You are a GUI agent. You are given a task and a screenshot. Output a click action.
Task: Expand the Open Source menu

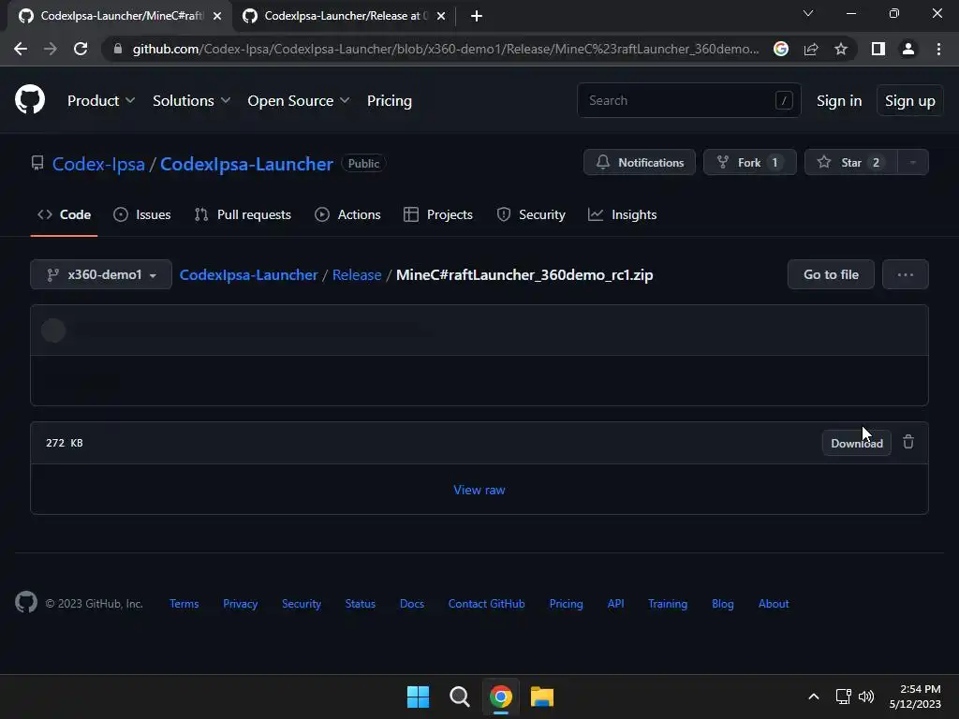pyautogui.click(x=299, y=101)
